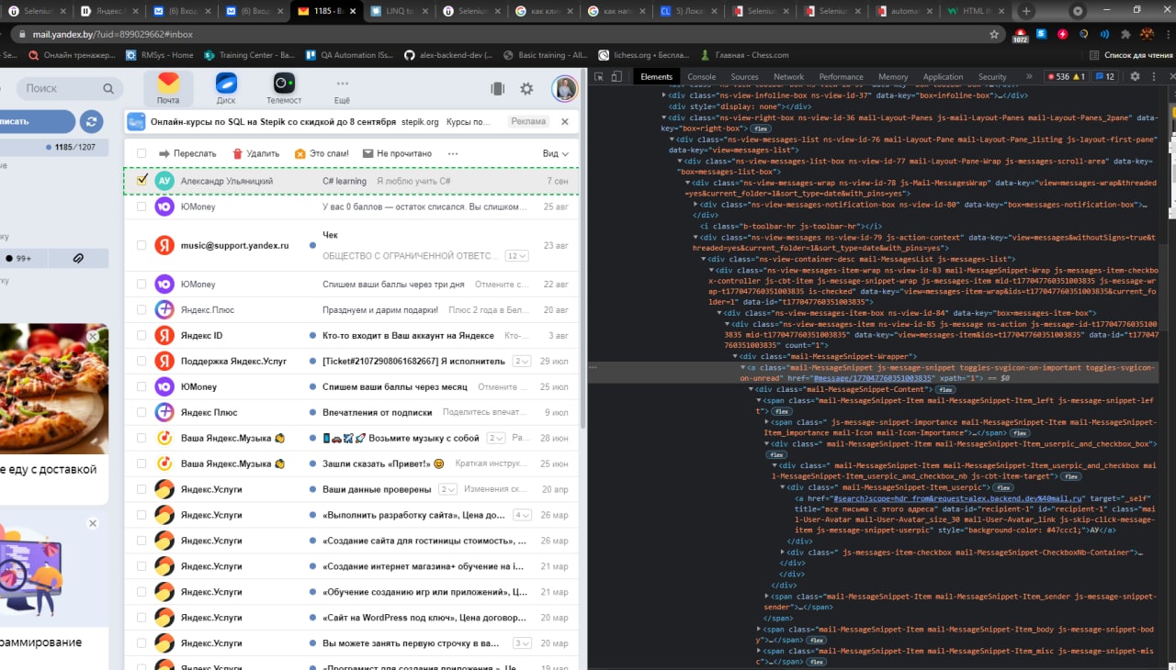Open the Диск service icon
The height and width of the screenshot is (670, 1176).
click(x=226, y=88)
